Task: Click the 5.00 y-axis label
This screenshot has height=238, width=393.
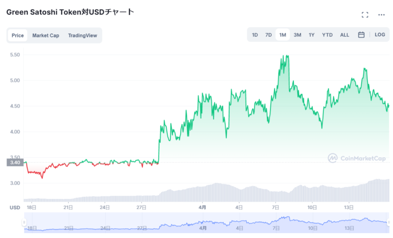Action: pos(15,80)
